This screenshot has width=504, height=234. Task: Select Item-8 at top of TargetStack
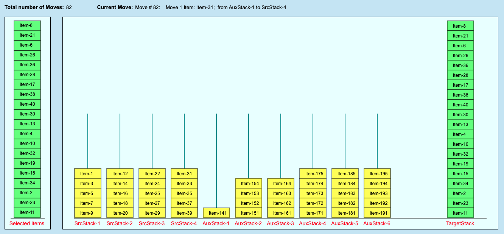[460, 25]
